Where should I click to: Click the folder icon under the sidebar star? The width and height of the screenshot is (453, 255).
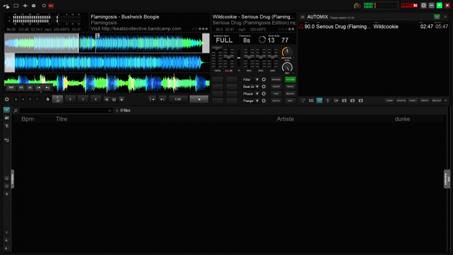[7, 118]
